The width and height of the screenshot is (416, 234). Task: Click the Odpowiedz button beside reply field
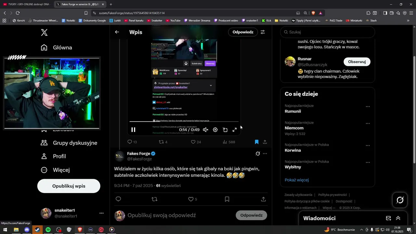pos(251,215)
